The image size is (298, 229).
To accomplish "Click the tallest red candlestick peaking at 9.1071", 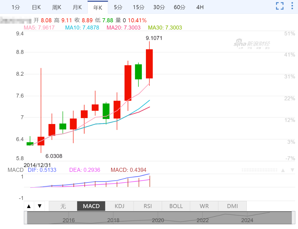I will 149,64.
